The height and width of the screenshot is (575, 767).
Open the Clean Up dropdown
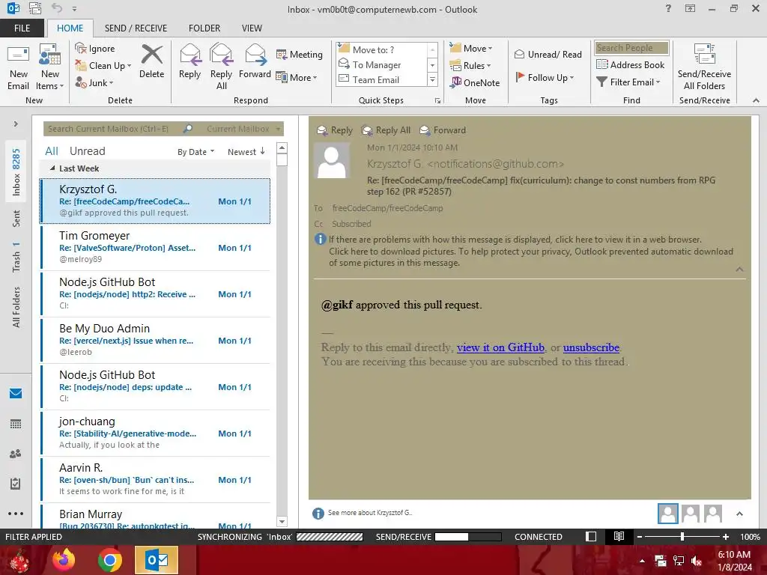tap(103, 66)
